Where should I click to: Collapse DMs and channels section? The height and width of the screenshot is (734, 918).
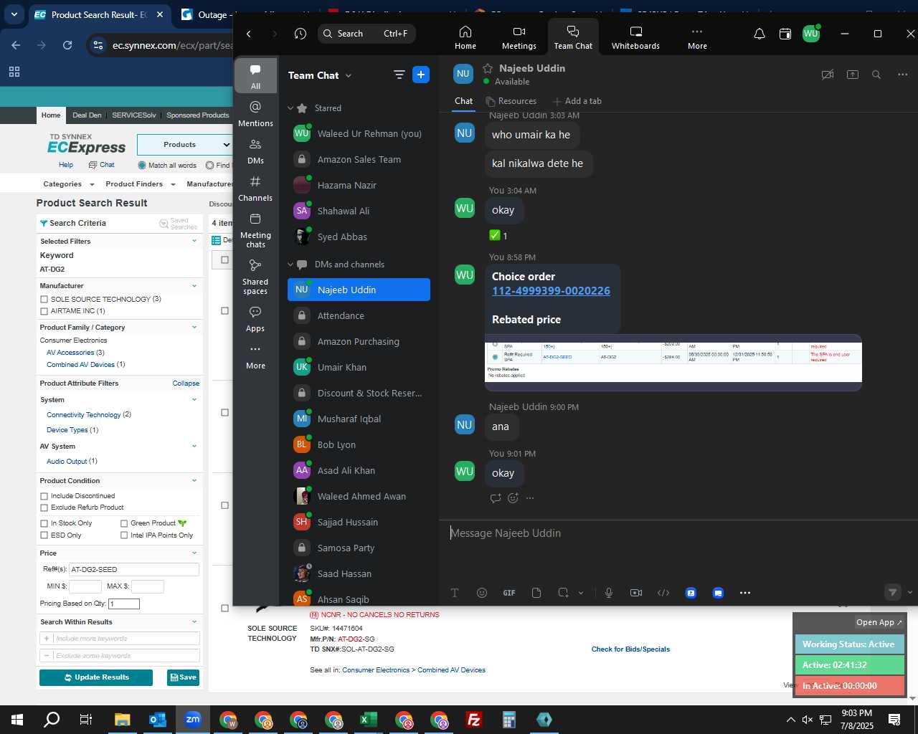290,264
